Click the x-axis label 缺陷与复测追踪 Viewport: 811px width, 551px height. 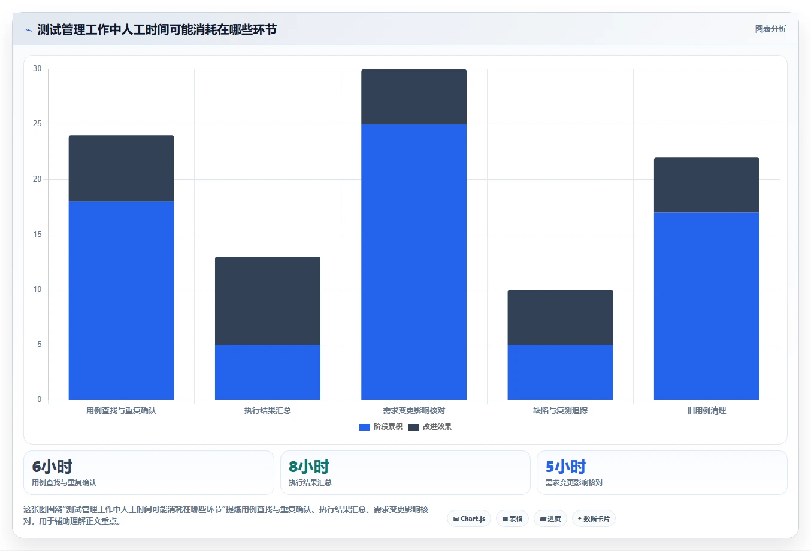(x=560, y=410)
